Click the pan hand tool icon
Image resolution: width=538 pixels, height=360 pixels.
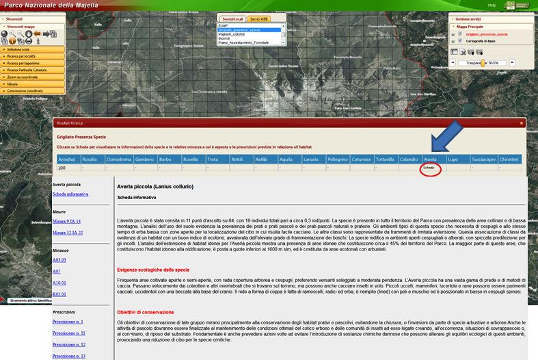click(29, 34)
